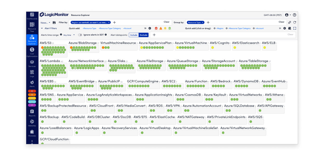Select Exclude for alert datapoints
324x156 pixels.
tap(143, 35)
